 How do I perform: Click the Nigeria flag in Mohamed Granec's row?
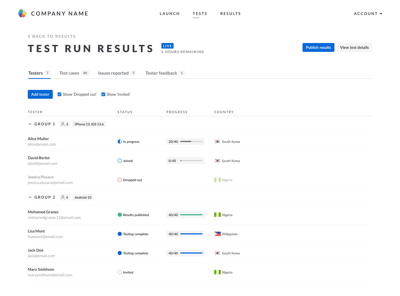click(x=217, y=215)
